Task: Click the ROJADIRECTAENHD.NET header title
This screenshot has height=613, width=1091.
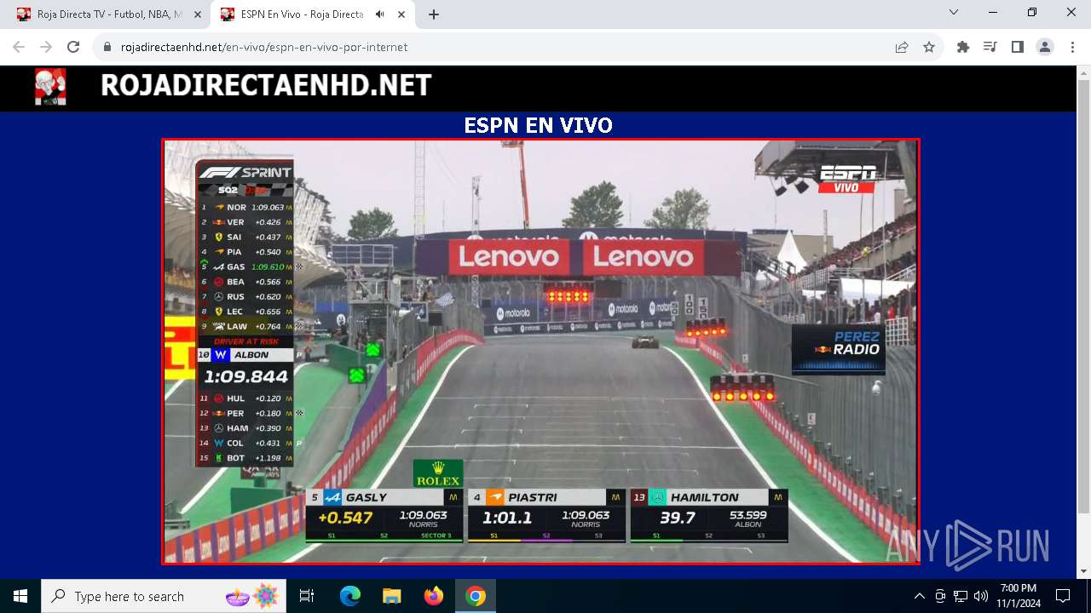Action: pos(266,85)
